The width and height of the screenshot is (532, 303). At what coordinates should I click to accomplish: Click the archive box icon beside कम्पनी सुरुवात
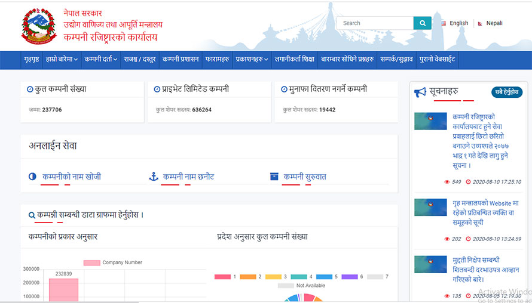click(x=274, y=177)
